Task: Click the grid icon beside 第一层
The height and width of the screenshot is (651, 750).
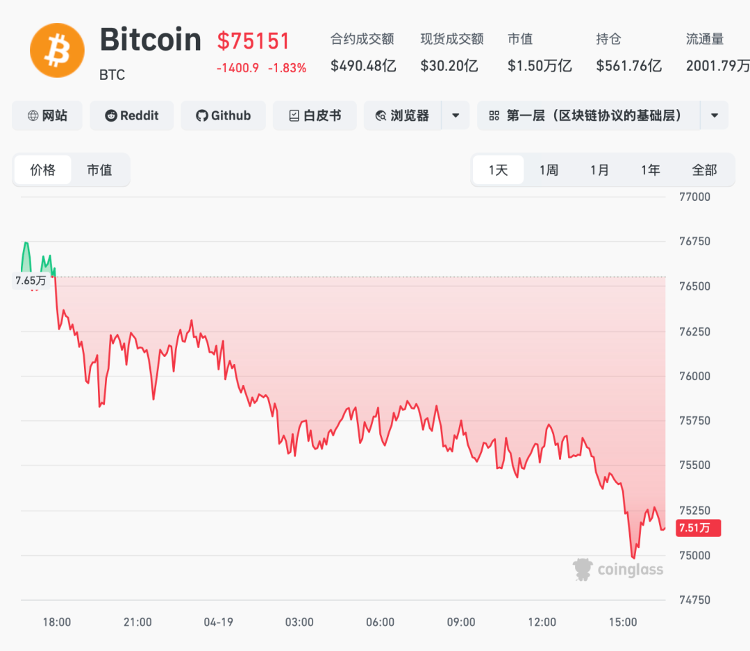Action: [x=494, y=116]
